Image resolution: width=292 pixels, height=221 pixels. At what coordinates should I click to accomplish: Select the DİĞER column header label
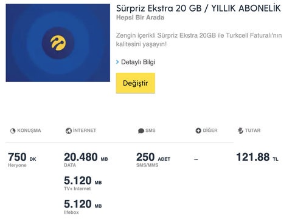click(210, 131)
